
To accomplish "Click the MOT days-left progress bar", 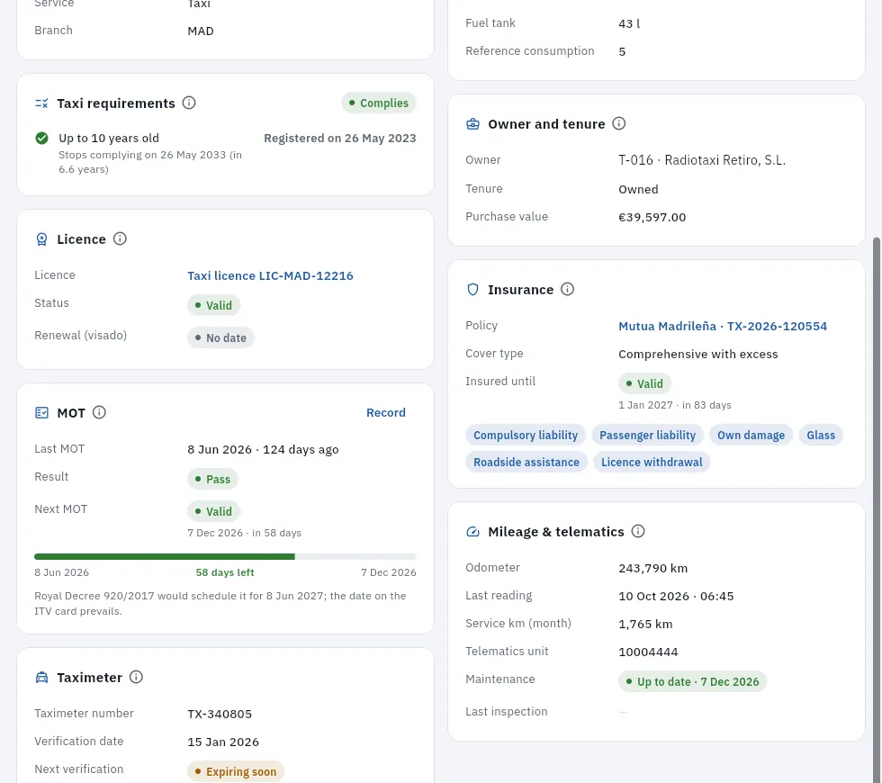I will (225, 557).
